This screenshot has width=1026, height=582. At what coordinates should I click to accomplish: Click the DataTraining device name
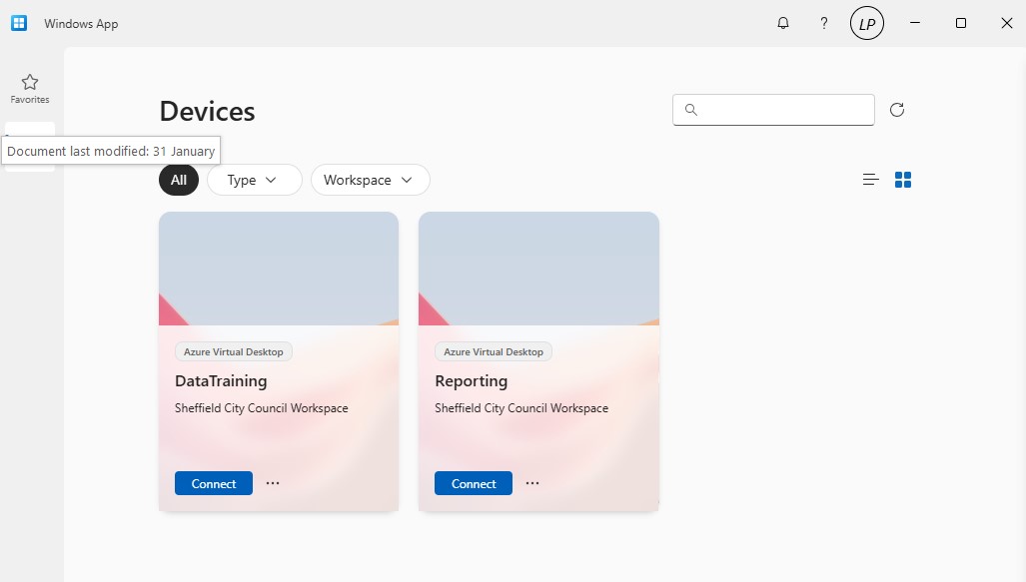coord(221,381)
